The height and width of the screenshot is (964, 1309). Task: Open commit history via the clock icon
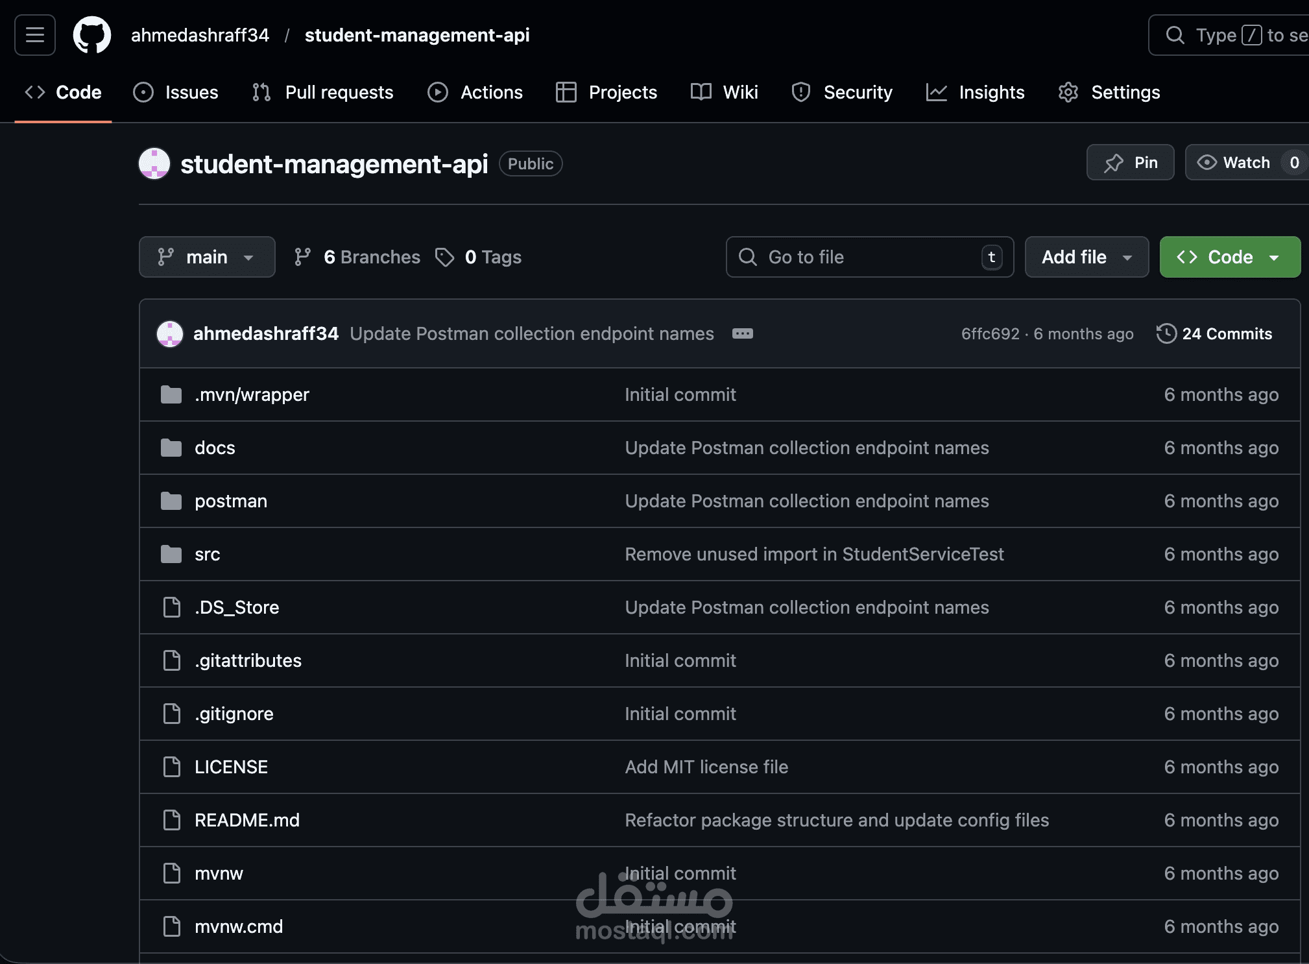tap(1166, 333)
